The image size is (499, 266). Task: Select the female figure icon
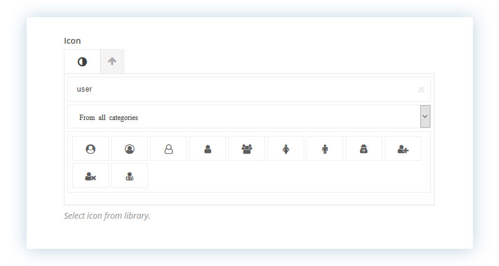[286, 149]
